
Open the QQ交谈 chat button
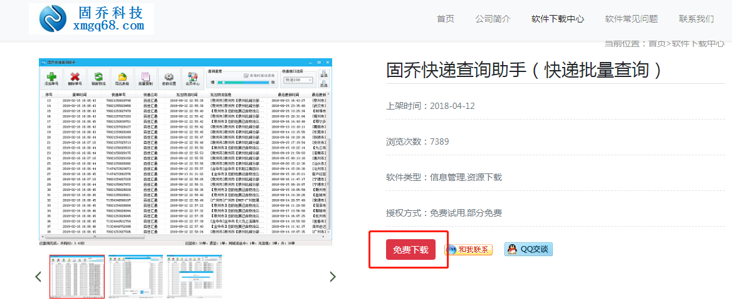click(528, 249)
